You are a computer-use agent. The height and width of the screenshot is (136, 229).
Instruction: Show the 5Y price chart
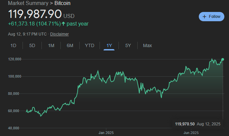coord(128,45)
